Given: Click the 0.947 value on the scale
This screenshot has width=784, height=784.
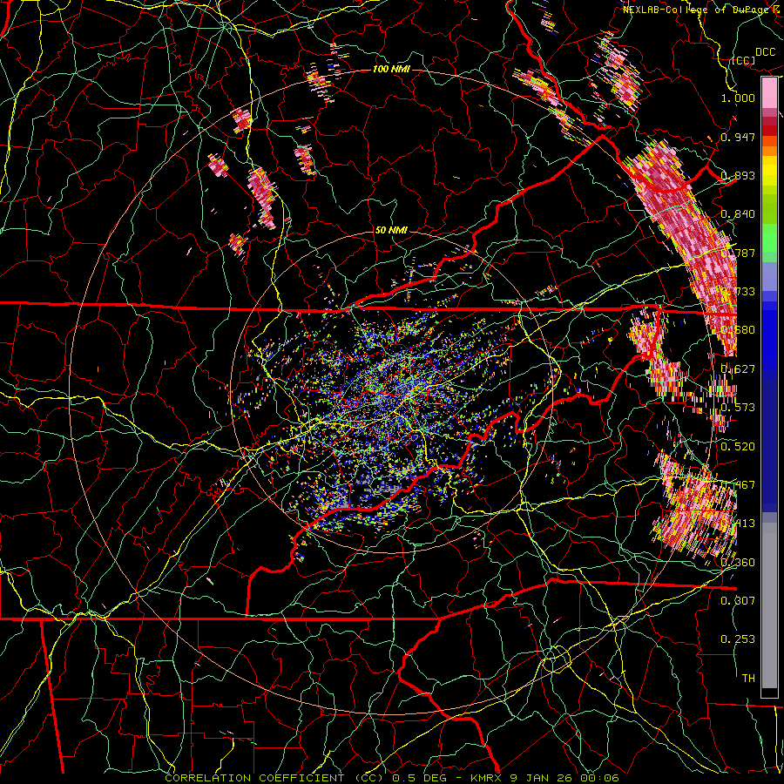Looking at the screenshot, I should pos(738,137).
